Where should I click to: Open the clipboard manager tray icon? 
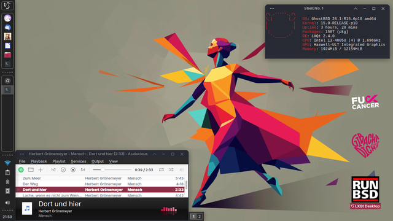7,173
